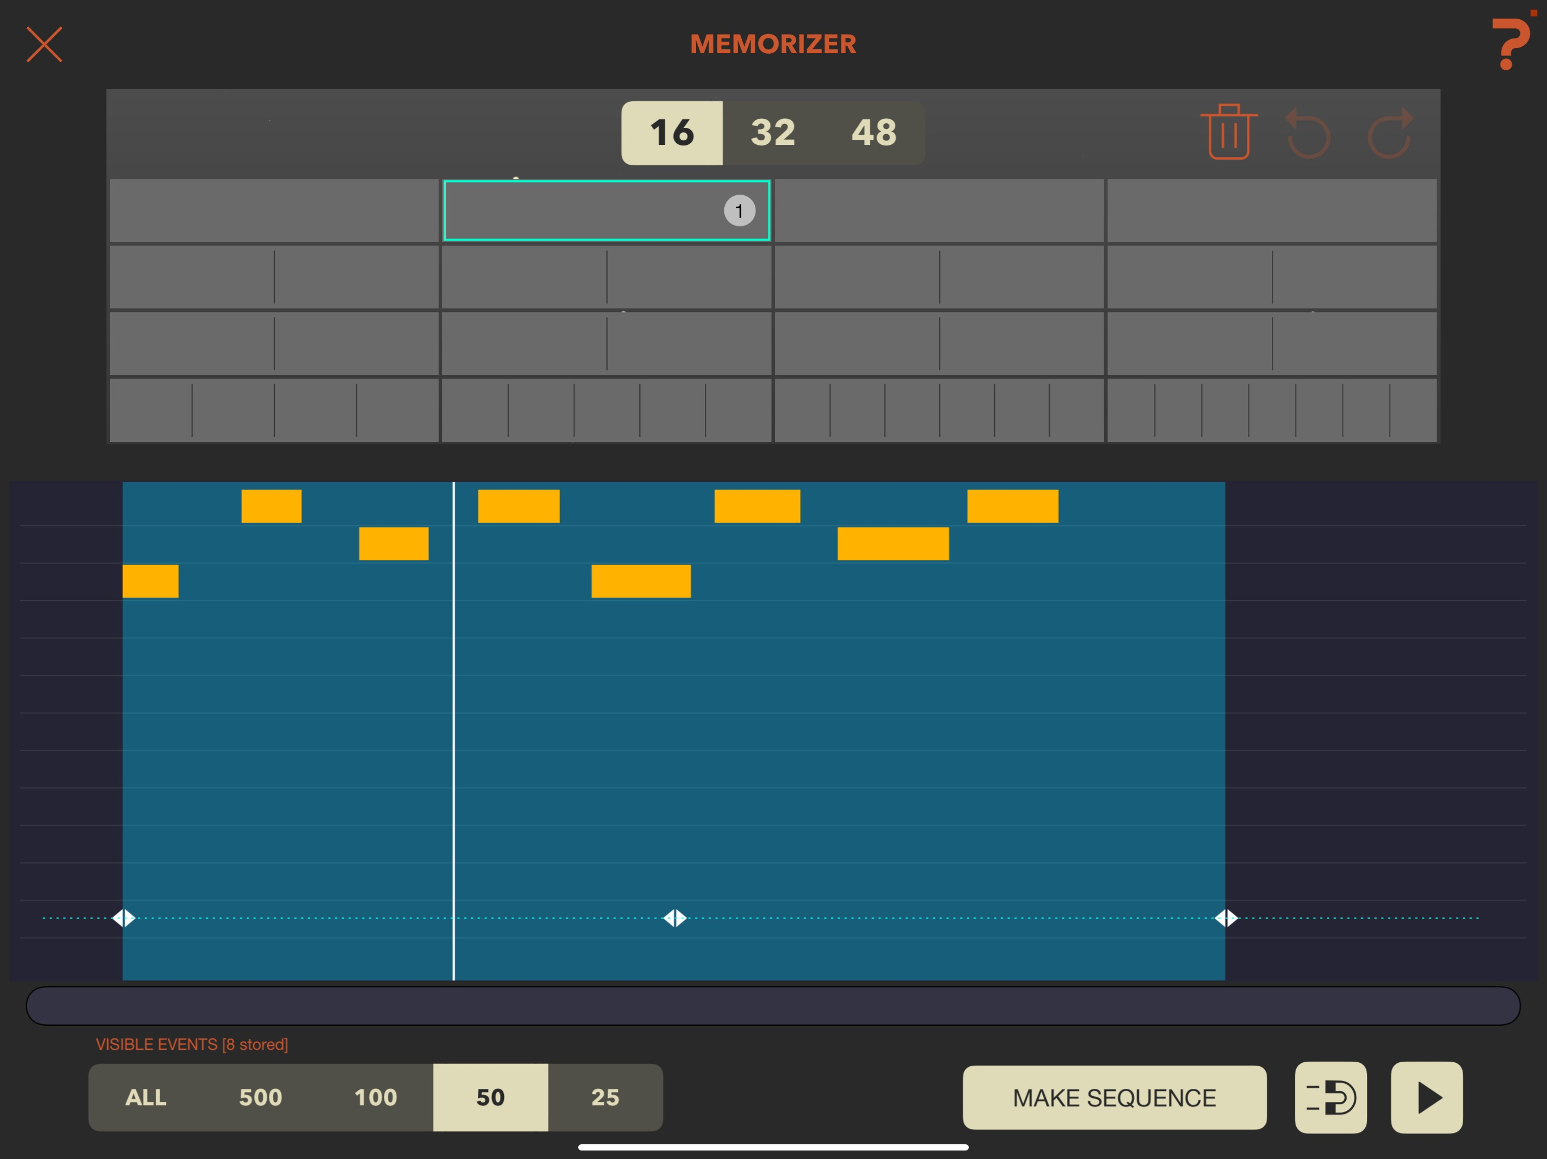Select 16 steps segment
Screen dimensions: 1547x1159
point(672,133)
